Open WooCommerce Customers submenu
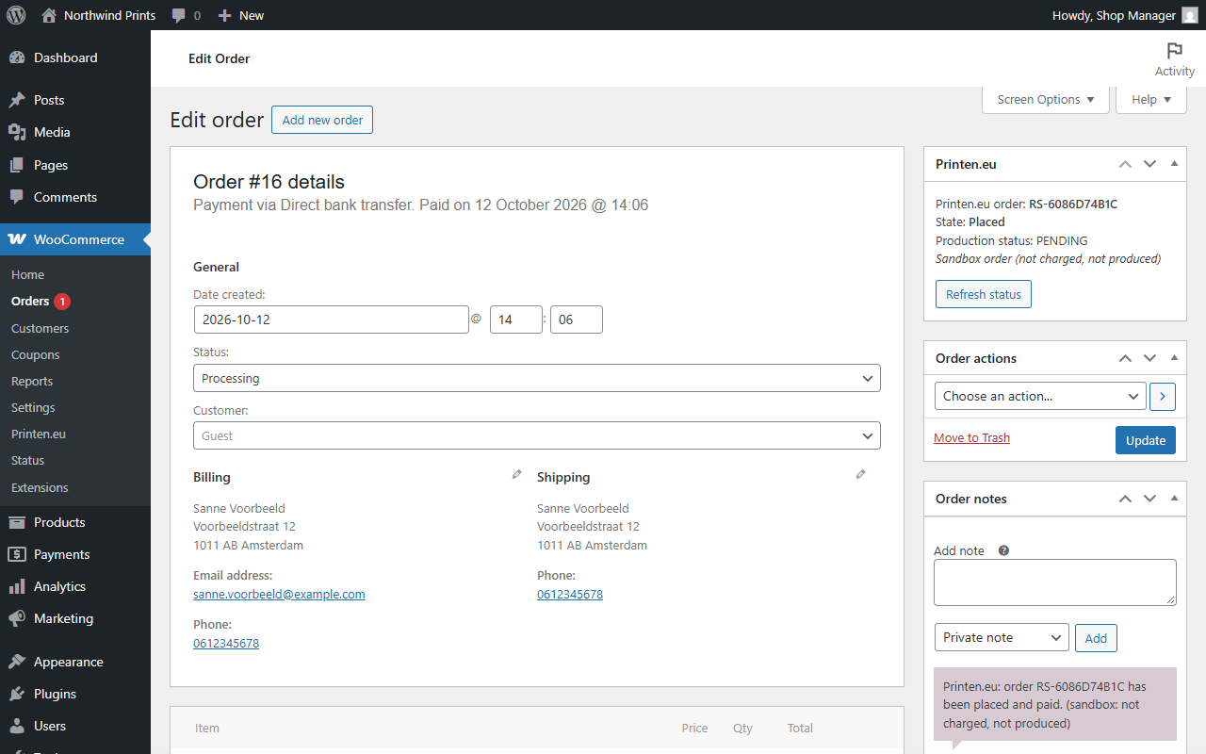Screen dimensions: 1206x754 pos(40,328)
